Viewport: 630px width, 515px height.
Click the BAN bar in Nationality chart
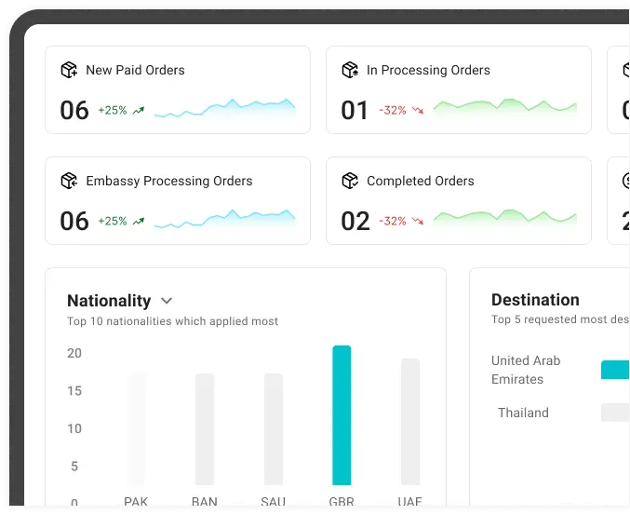[x=205, y=428]
